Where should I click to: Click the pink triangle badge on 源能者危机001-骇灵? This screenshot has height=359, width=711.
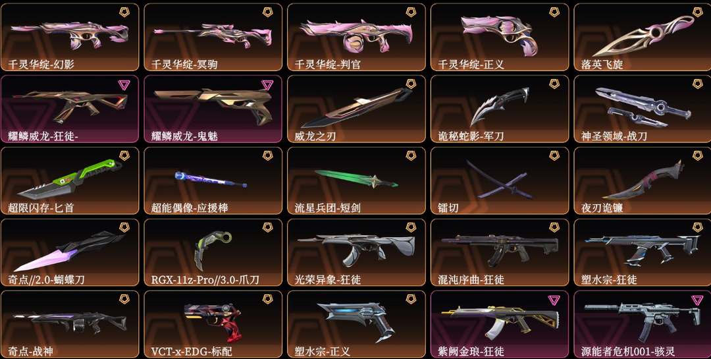coord(697,300)
